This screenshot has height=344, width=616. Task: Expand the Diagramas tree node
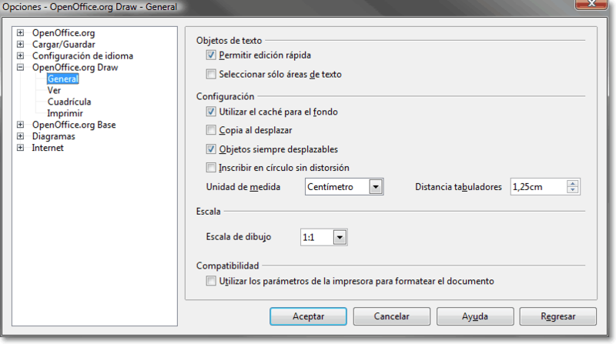21,136
